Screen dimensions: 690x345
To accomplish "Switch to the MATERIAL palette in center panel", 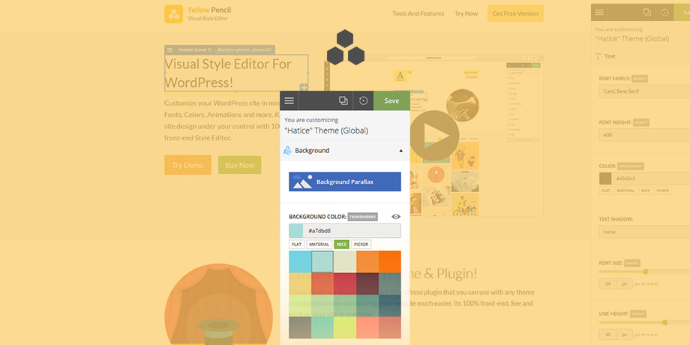I will [319, 244].
